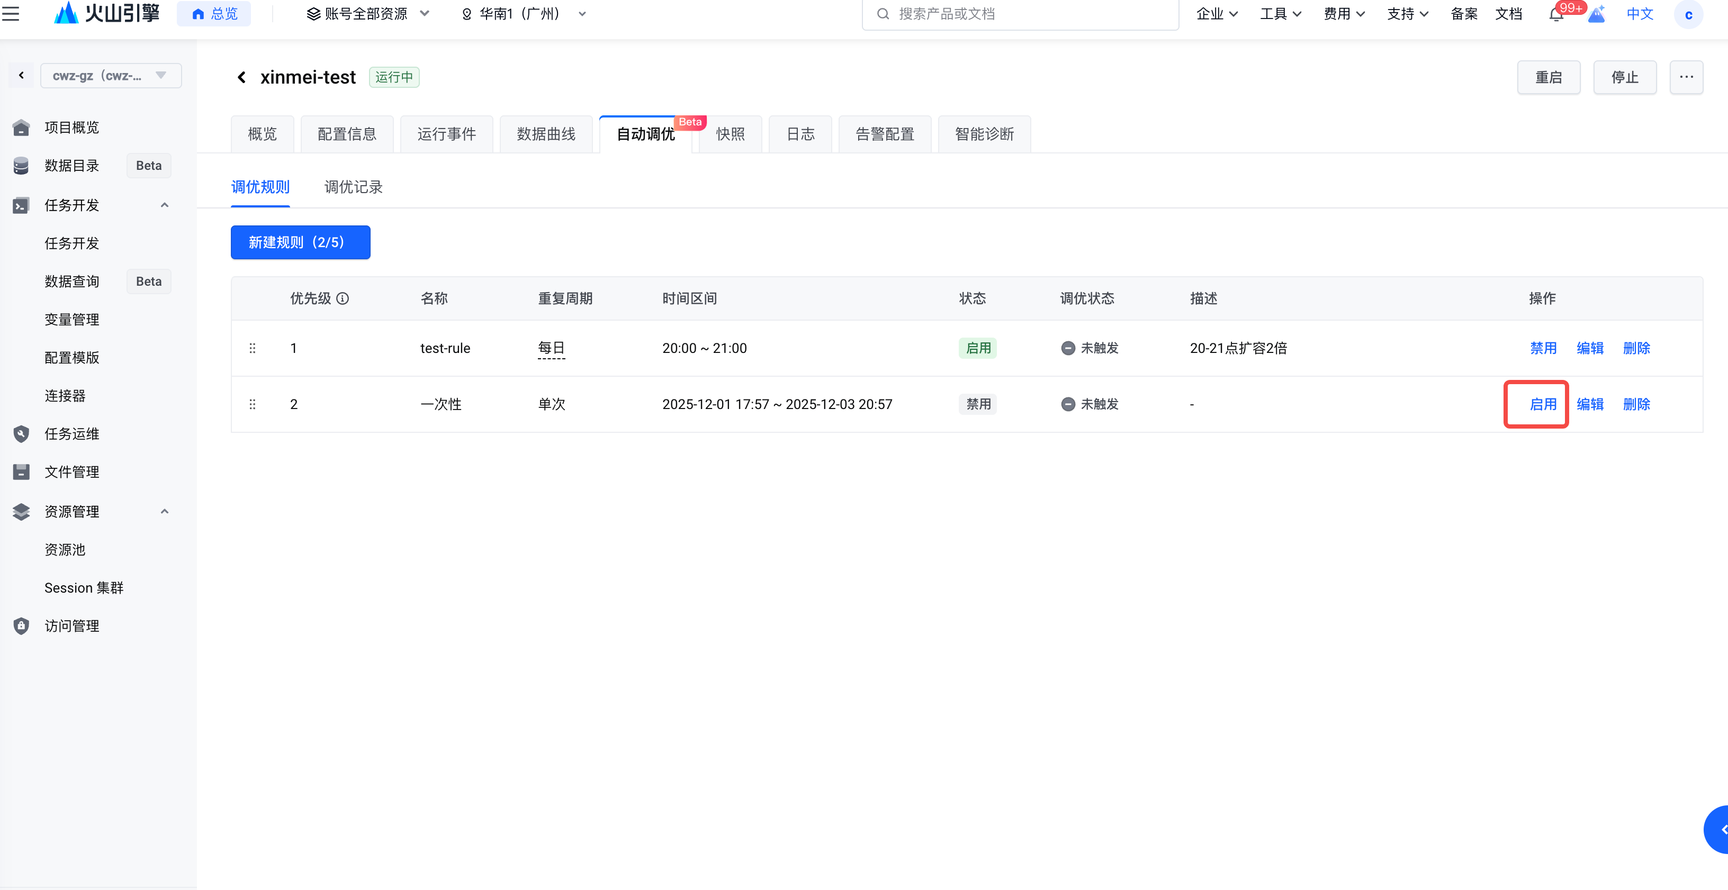Open the three-dots more actions button
Image resolution: width=1728 pixels, height=890 pixels.
(1686, 77)
